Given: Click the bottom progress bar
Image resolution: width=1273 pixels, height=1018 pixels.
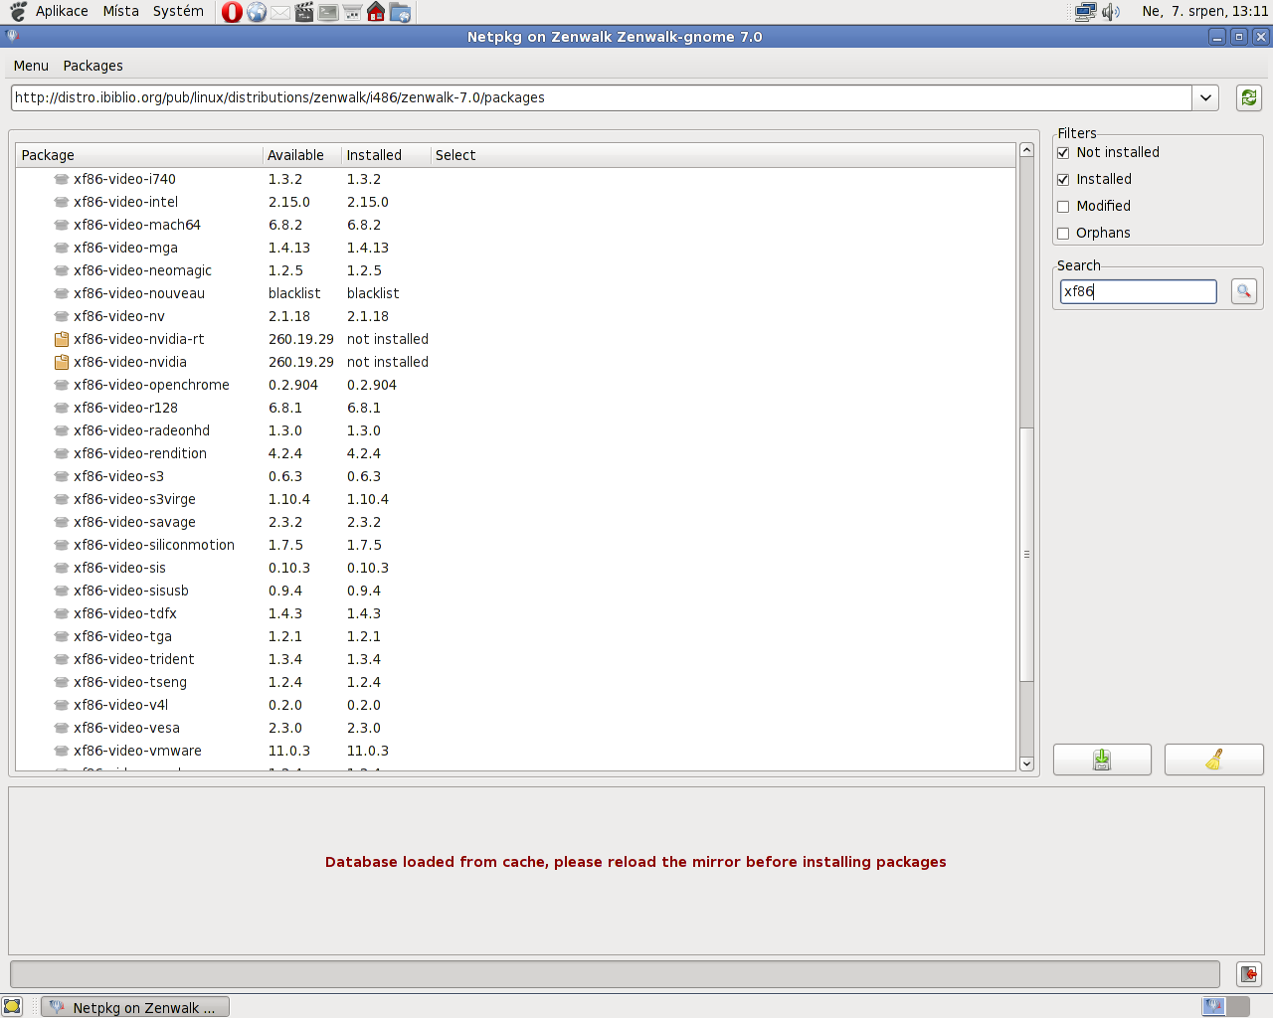Looking at the screenshot, I should 615,974.
